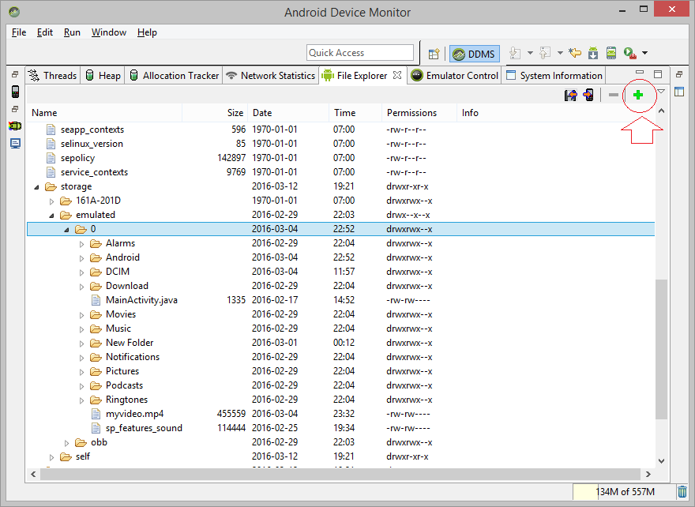This screenshot has width=695, height=507.
Task: Open dropdown beside the run tools icon
Action: pyautogui.click(x=645, y=53)
